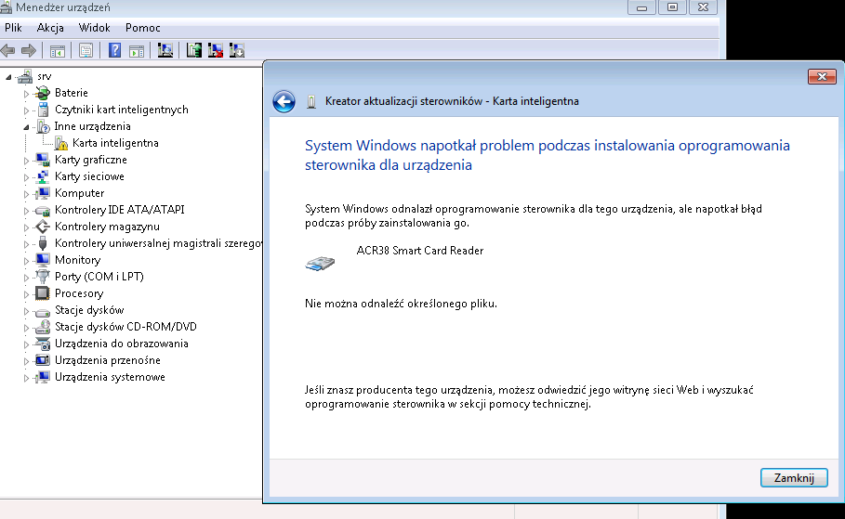Open the Plik menu

[x=13, y=28]
